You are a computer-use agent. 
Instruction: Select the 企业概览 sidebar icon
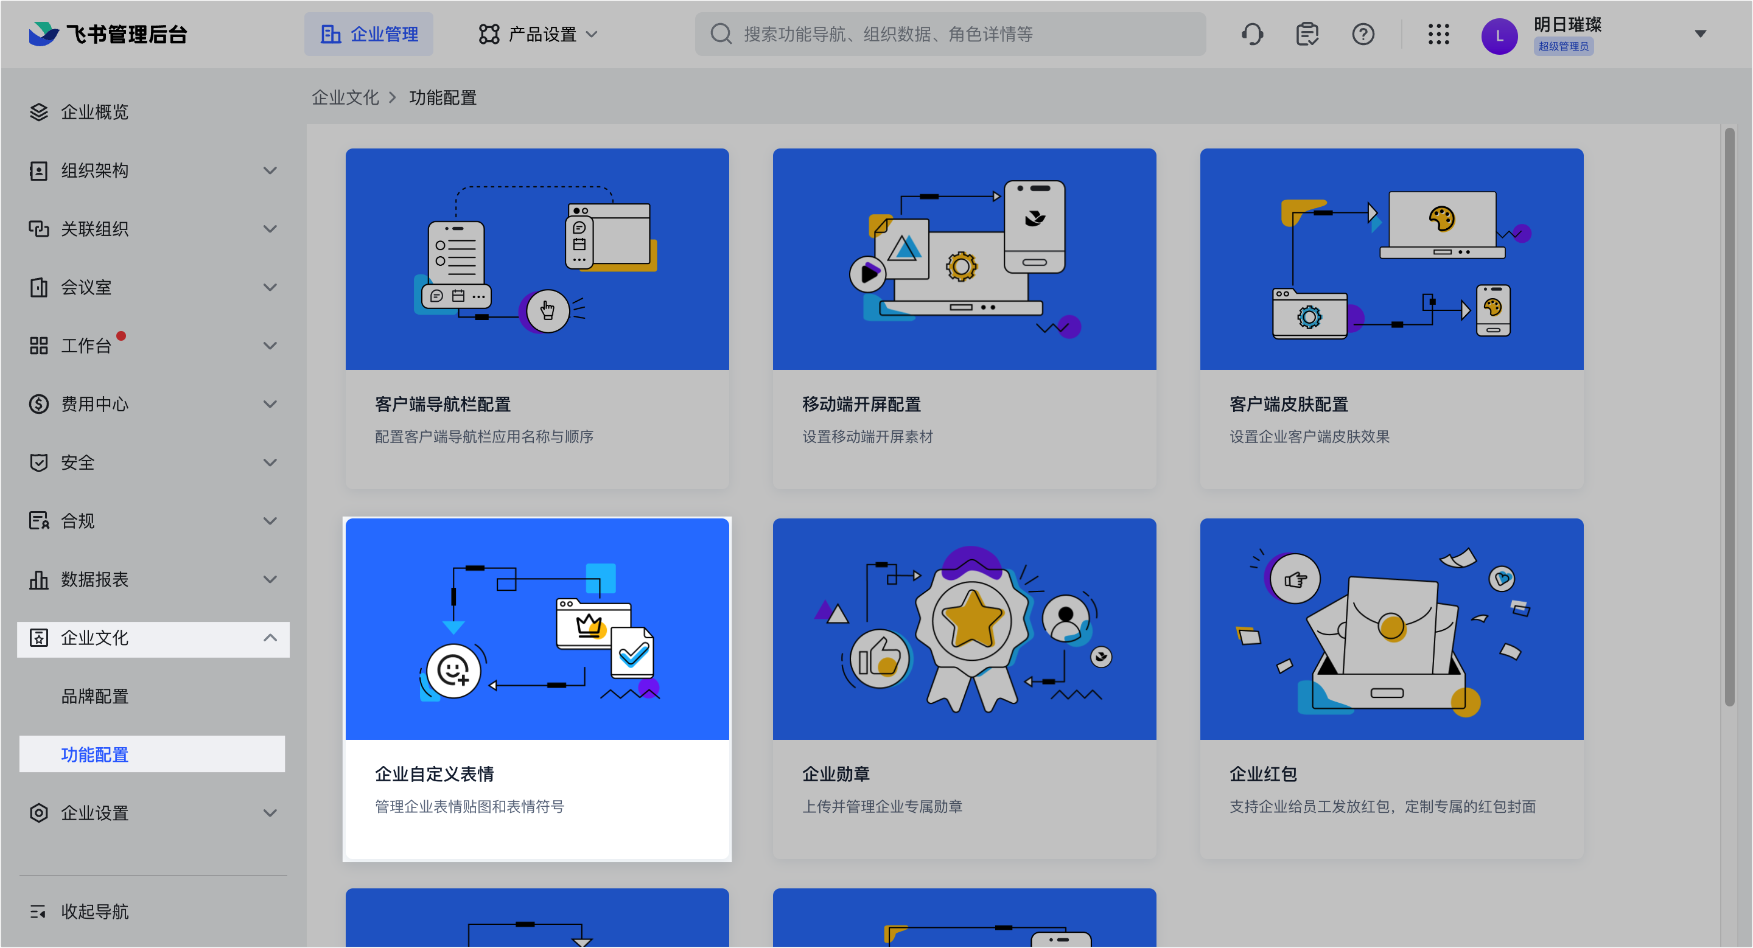(39, 111)
